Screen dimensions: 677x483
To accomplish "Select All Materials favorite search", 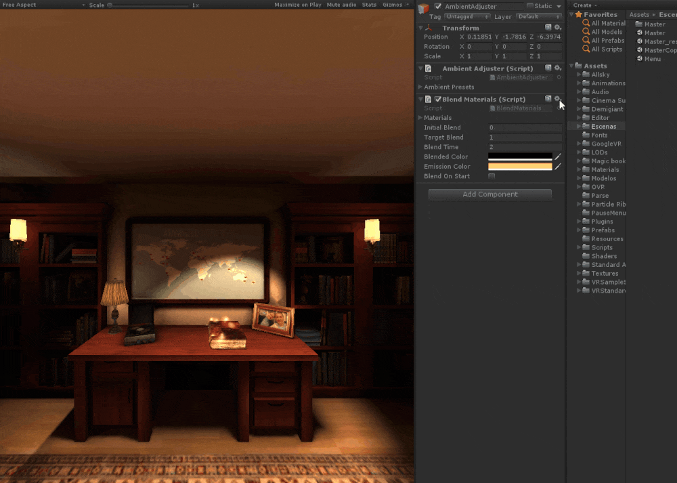I will pyautogui.click(x=604, y=23).
